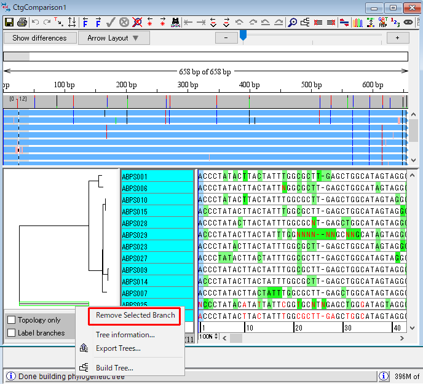Check the Label branches checkbox
This screenshot has height=384, width=423.
(11, 333)
